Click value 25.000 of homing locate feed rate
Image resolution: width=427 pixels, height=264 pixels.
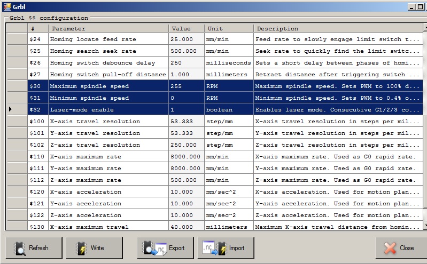click(x=187, y=39)
